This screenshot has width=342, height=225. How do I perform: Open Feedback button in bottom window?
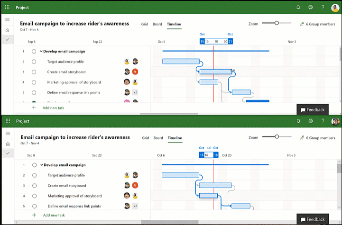(x=312, y=219)
